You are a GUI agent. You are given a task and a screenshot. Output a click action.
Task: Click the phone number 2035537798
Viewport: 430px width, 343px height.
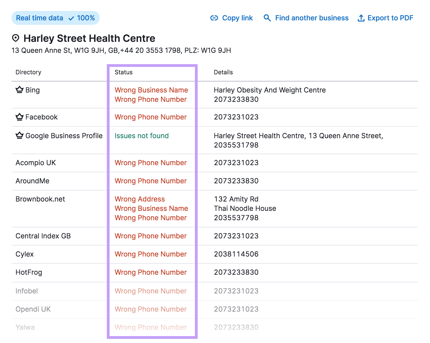point(236,218)
